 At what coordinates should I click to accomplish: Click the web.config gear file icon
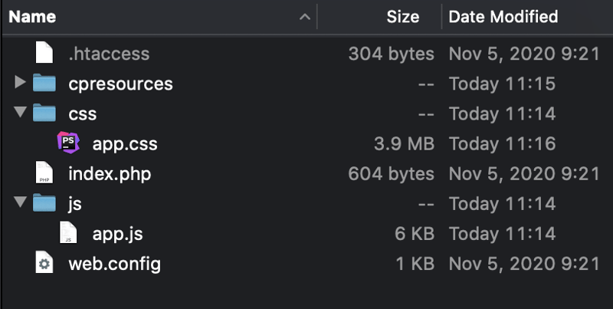[x=45, y=265]
